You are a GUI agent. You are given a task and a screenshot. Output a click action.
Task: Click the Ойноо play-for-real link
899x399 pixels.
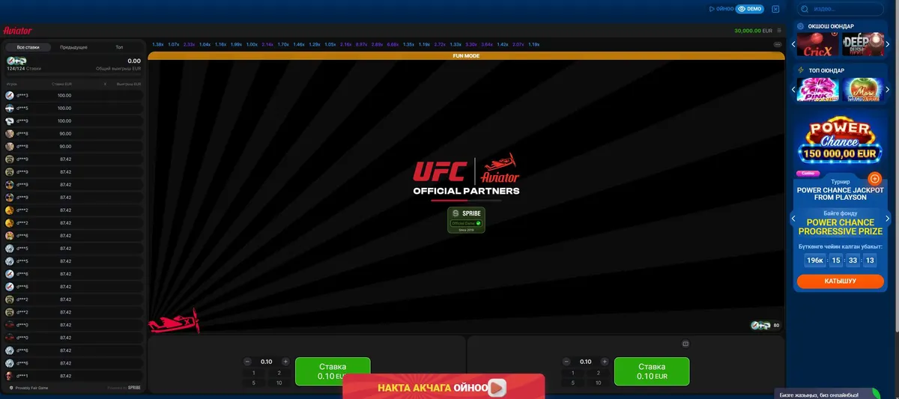721,9
